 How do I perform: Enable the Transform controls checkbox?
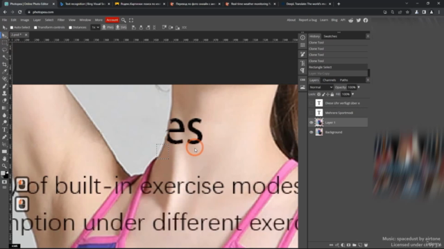[x=35, y=28]
